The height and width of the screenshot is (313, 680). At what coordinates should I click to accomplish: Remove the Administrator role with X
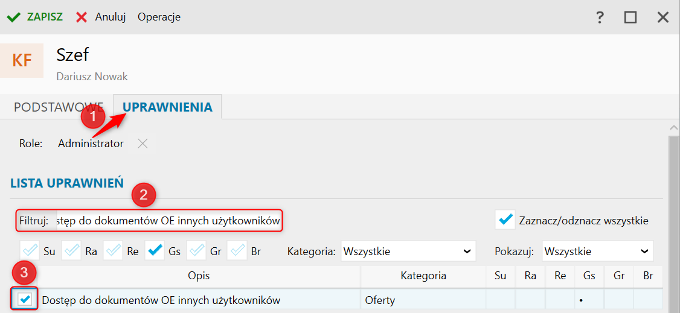(143, 144)
